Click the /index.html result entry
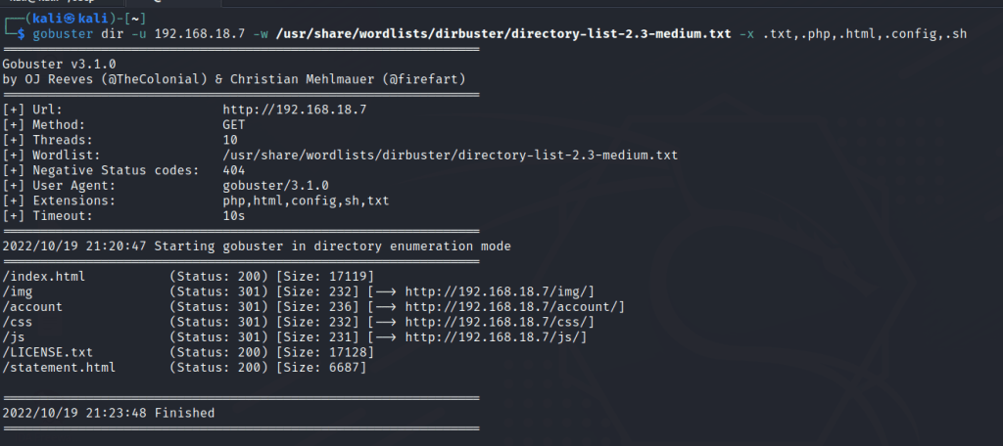 point(44,277)
